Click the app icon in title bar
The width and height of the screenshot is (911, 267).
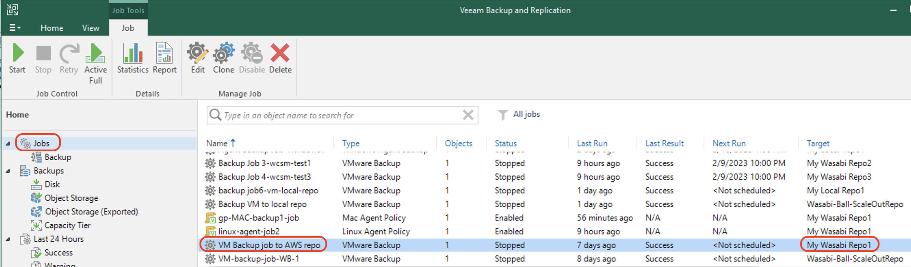pos(12,10)
